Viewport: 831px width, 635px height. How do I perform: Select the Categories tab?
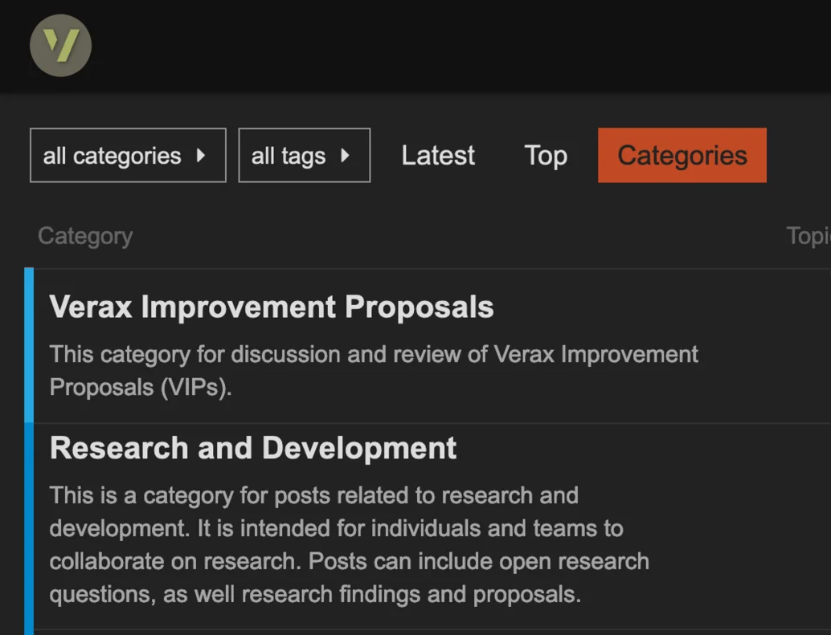[x=682, y=155]
